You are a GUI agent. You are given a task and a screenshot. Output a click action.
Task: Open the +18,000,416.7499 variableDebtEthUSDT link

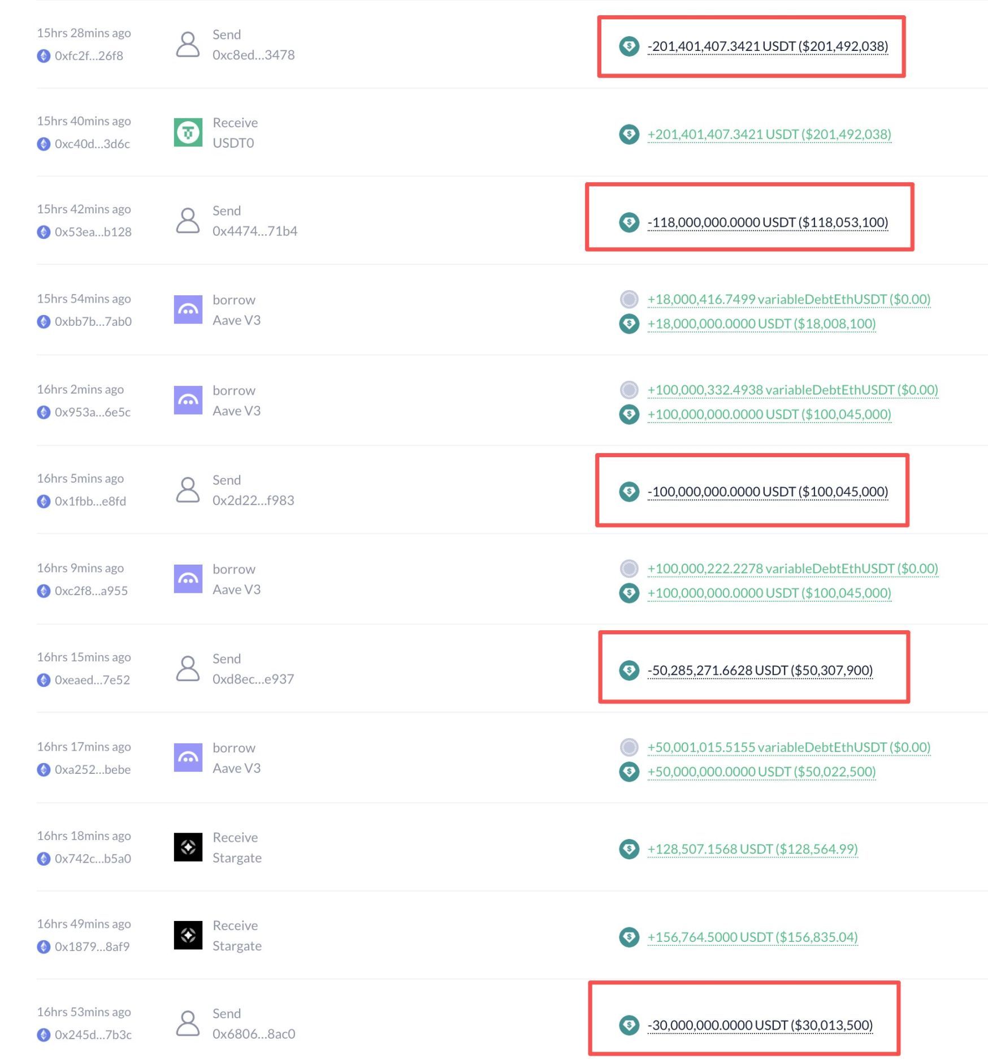coord(788,300)
